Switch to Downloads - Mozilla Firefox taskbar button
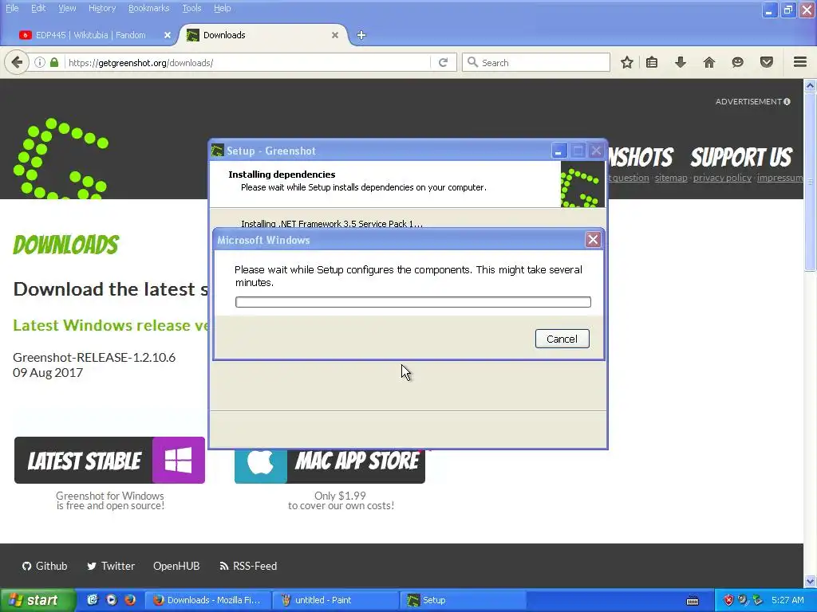The height and width of the screenshot is (612, 817). click(x=208, y=600)
